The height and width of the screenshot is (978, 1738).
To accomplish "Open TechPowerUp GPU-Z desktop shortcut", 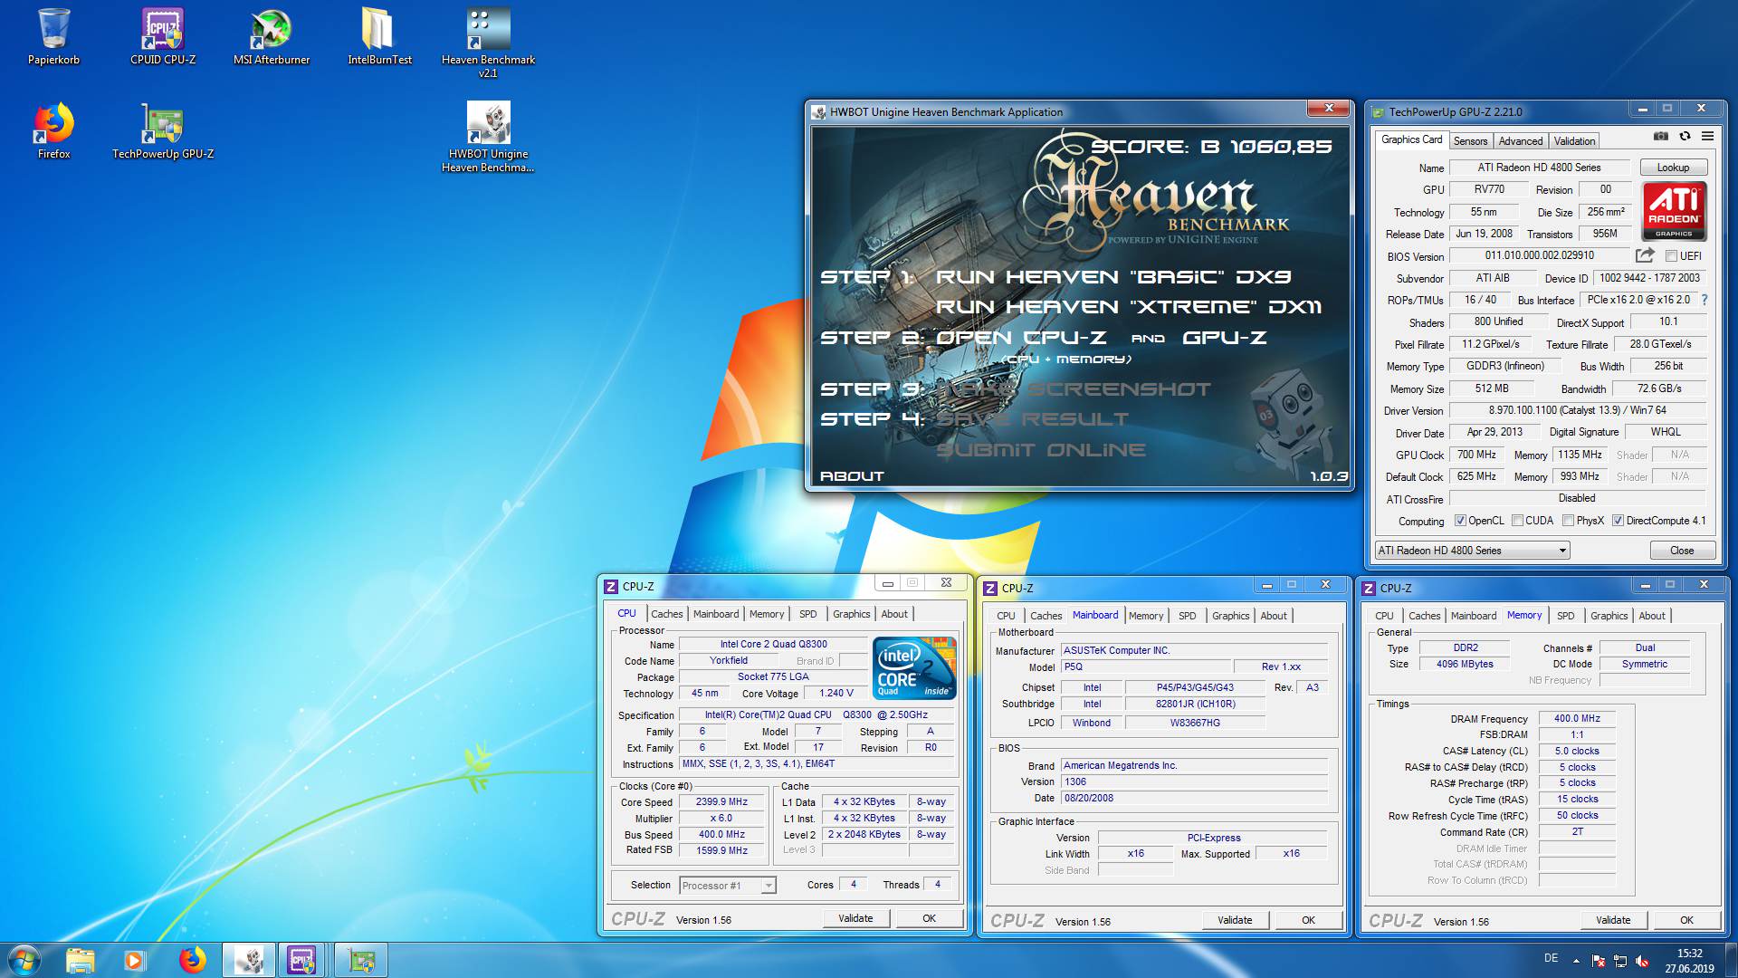I will click(163, 131).
